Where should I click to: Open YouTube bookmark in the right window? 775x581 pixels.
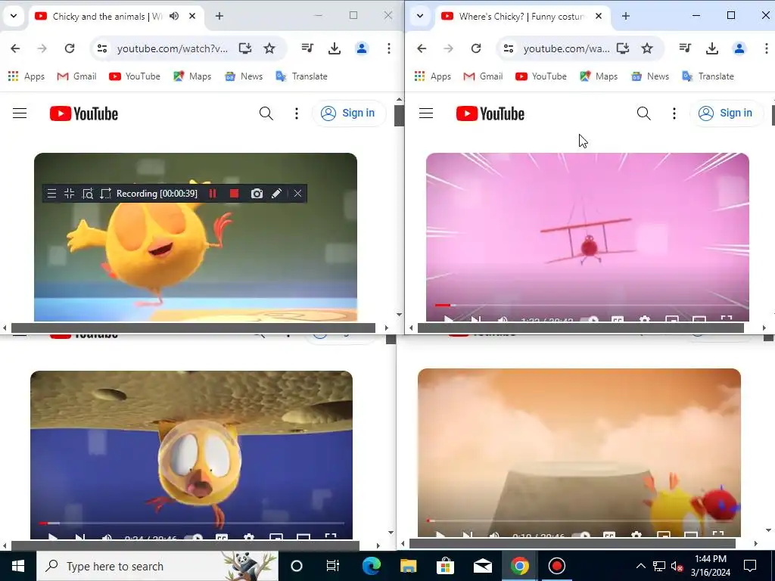(x=541, y=76)
